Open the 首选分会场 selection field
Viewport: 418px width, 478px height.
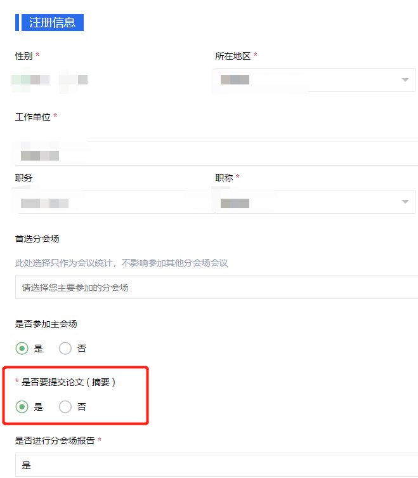216,288
